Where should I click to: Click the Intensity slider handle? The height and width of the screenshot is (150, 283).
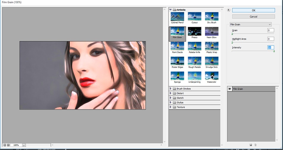(274, 51)
